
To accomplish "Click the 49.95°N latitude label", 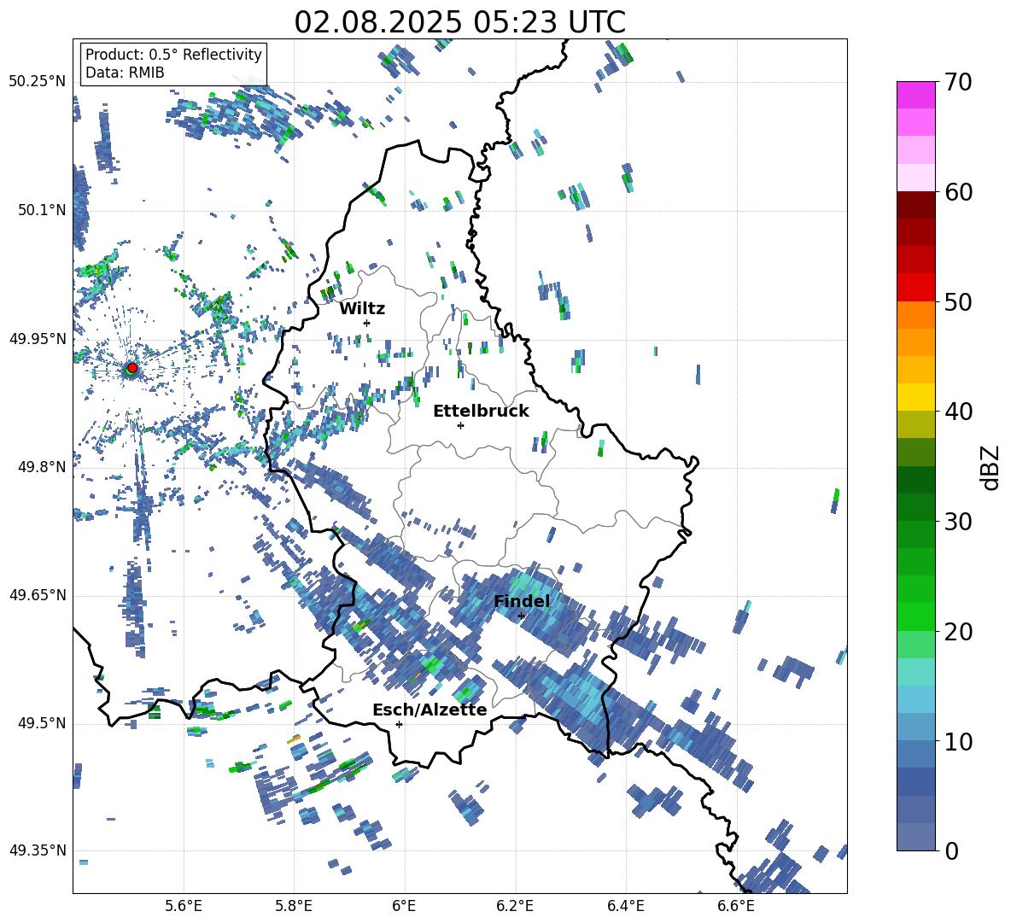I will [38, 338].
